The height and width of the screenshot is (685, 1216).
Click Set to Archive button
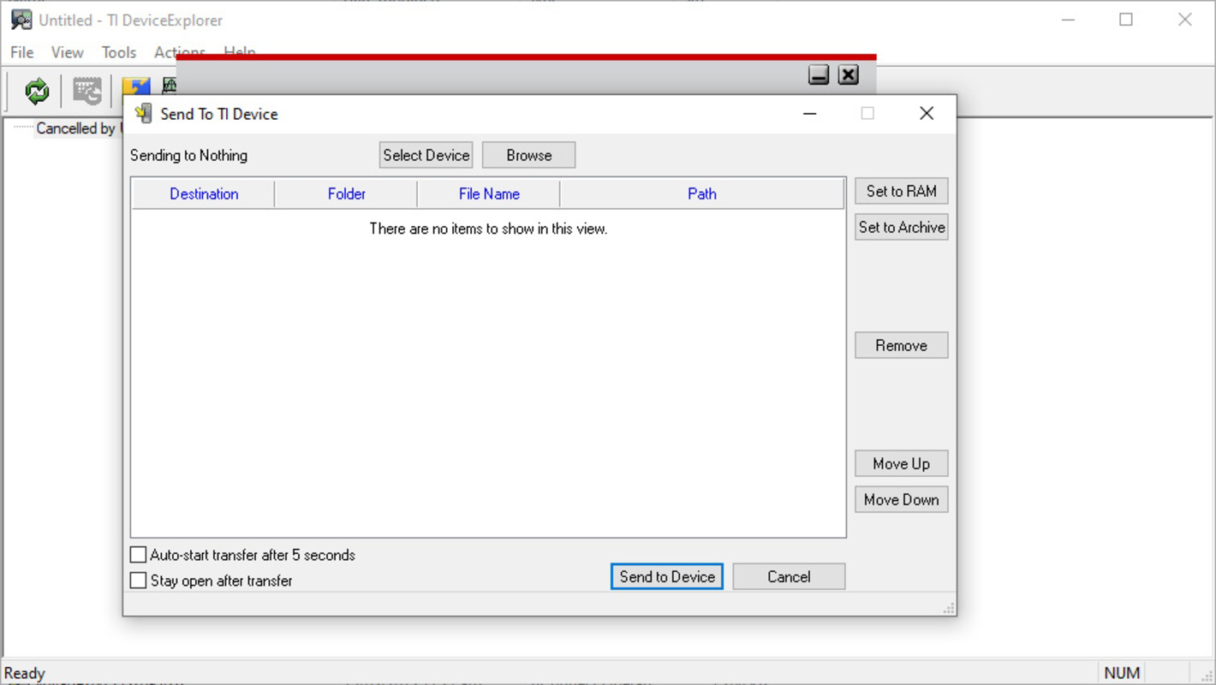[902, 227]
